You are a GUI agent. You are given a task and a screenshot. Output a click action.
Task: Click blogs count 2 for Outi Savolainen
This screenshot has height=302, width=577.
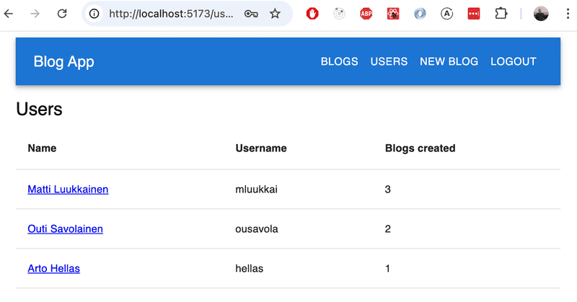click(387, 228)
